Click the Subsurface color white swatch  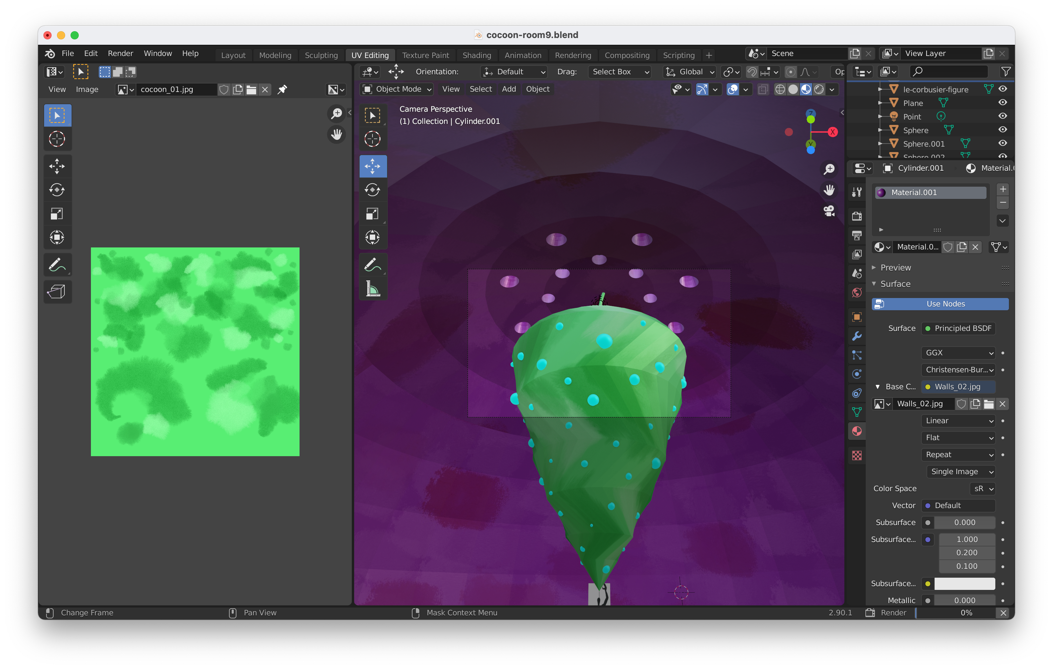[964, 583]
